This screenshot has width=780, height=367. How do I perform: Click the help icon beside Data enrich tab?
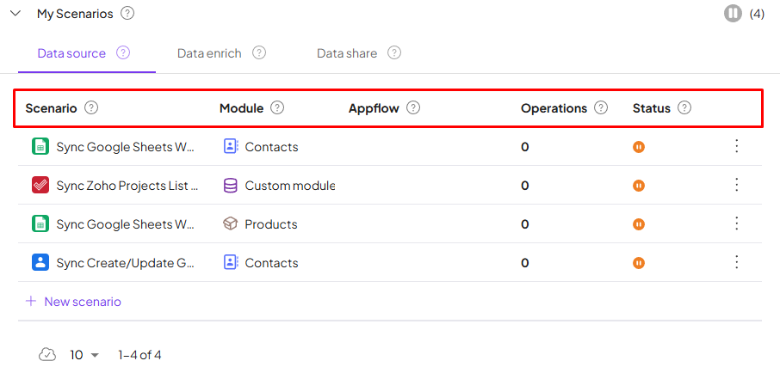(259, 53)
